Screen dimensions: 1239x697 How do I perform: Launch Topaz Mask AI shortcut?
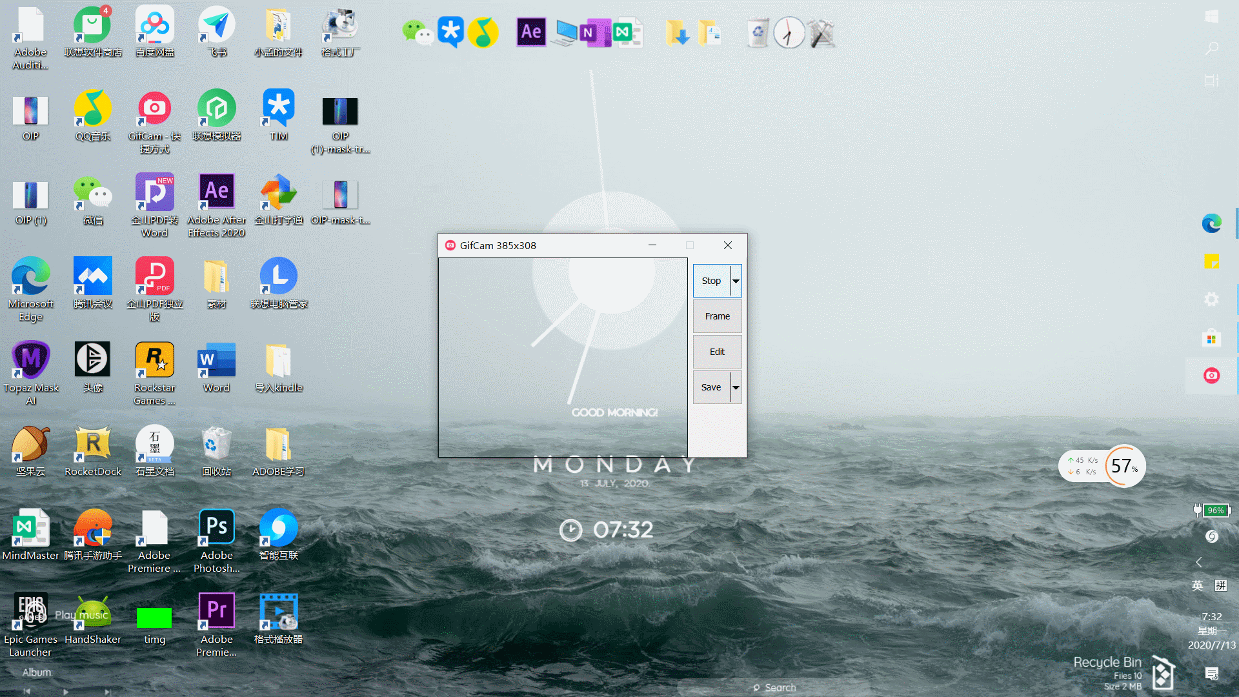coord(30,374)
